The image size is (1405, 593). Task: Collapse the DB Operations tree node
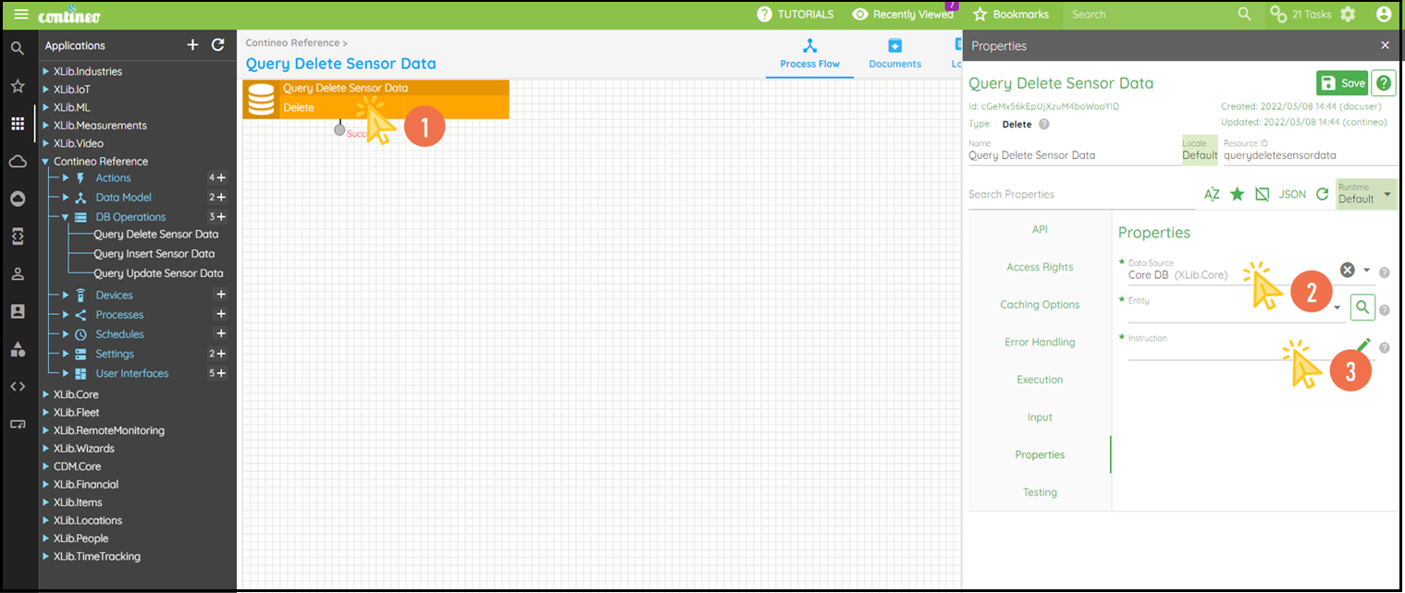(66, 217)
